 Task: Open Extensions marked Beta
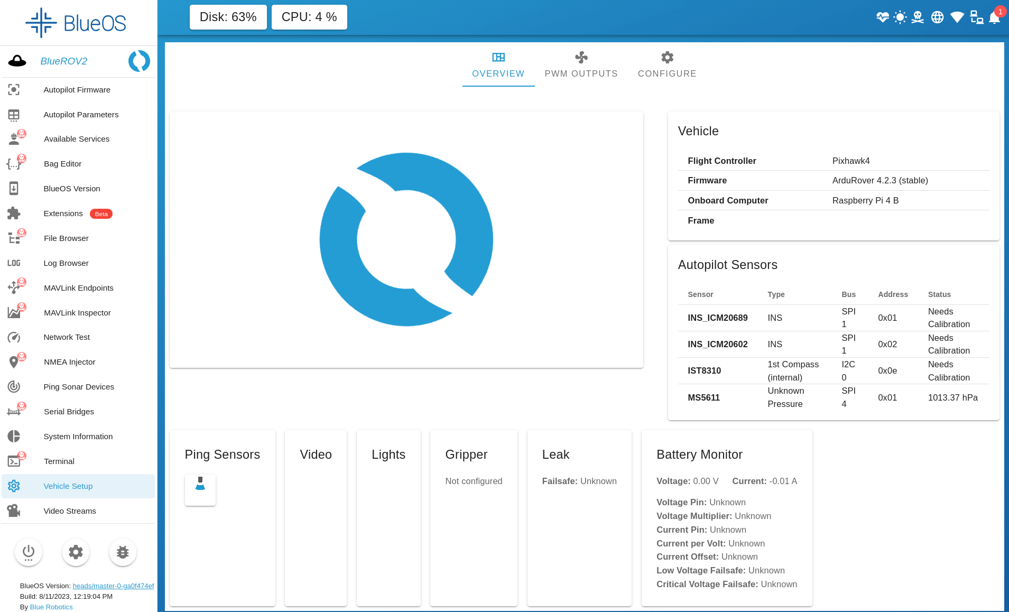pos(63,214)
